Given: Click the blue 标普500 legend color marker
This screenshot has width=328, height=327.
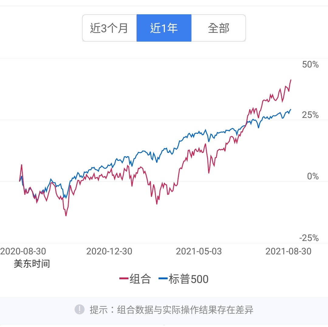Looking at the screenshot, I should point(162,278).
